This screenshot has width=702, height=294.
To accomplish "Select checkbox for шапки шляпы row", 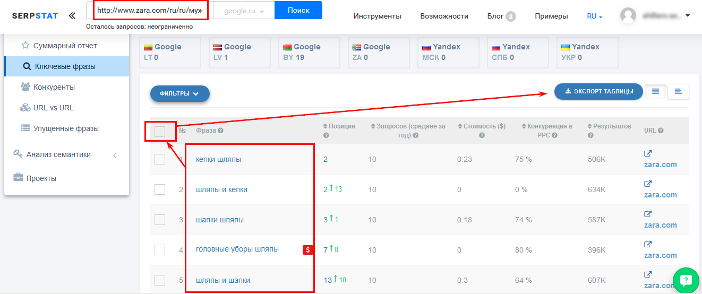I will (160, 220).
